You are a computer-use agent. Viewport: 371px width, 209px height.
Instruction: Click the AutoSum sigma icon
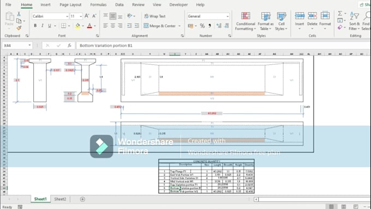coord(340,13)
